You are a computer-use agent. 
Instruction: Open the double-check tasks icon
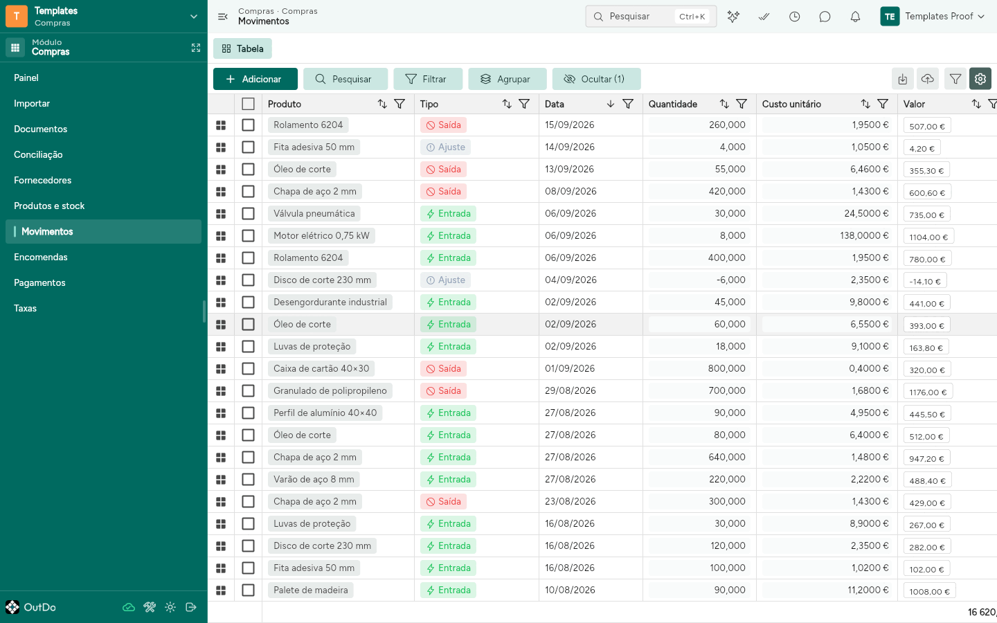tap(764, 17)
